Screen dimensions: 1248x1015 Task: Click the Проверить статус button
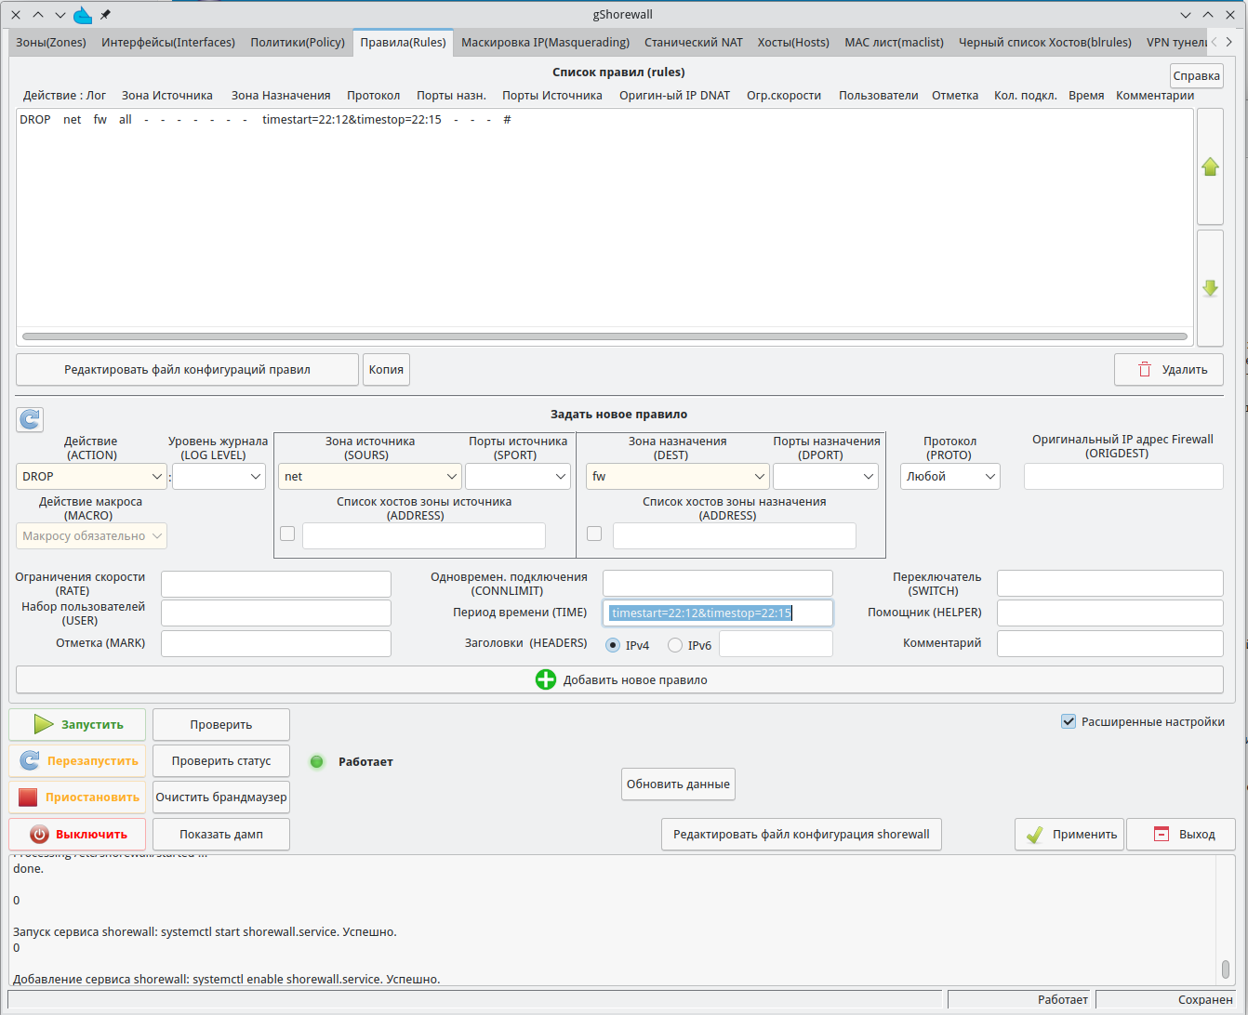click(x=221, y=761)
